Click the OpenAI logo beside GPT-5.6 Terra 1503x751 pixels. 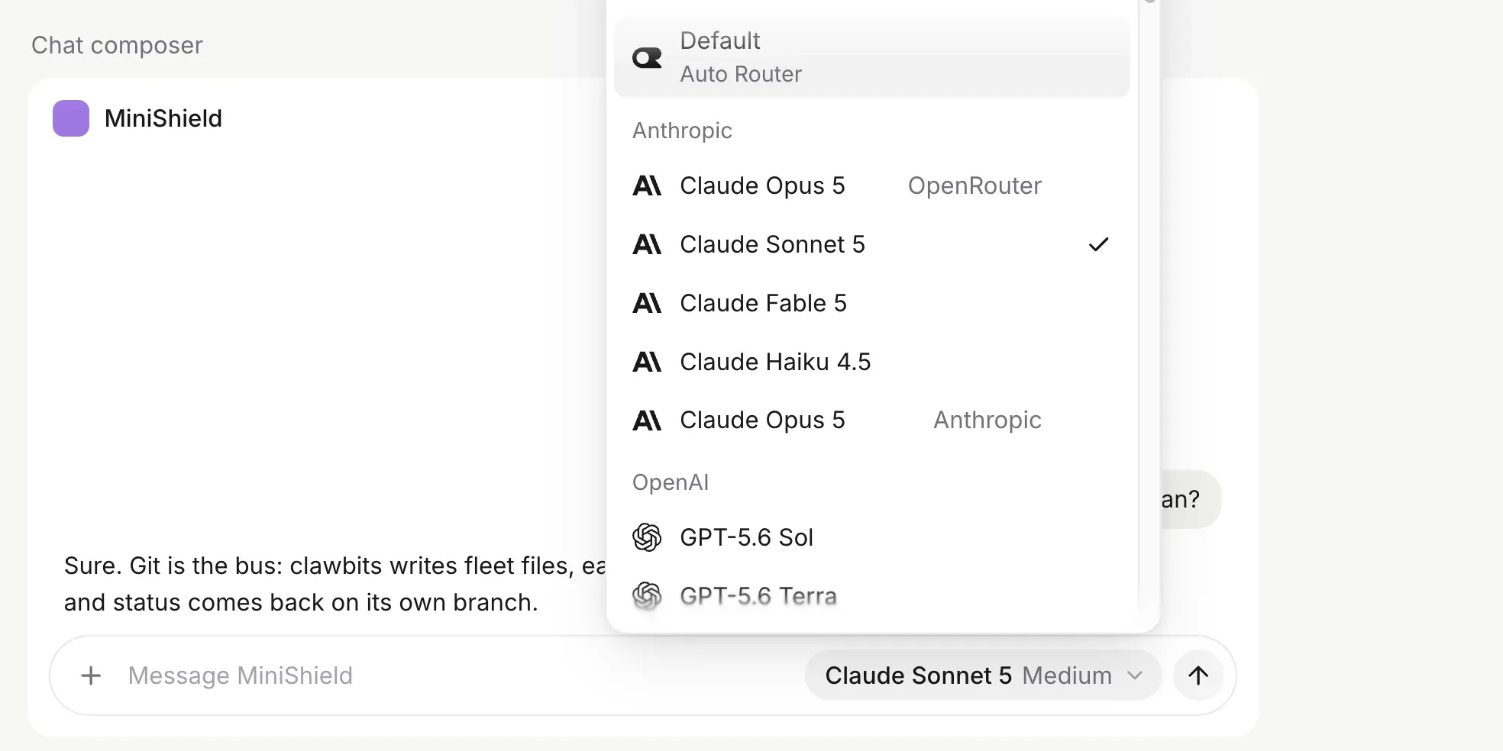647,596
